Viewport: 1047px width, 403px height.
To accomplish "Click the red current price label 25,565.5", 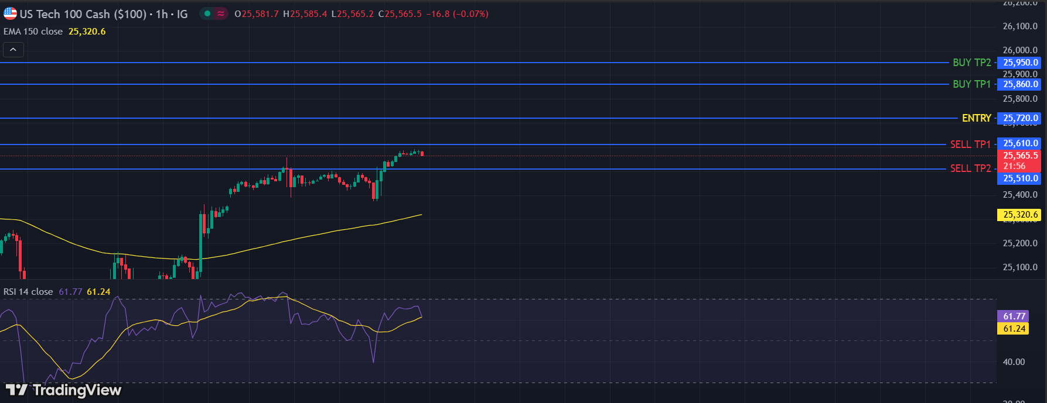I will click(1020, 156).
